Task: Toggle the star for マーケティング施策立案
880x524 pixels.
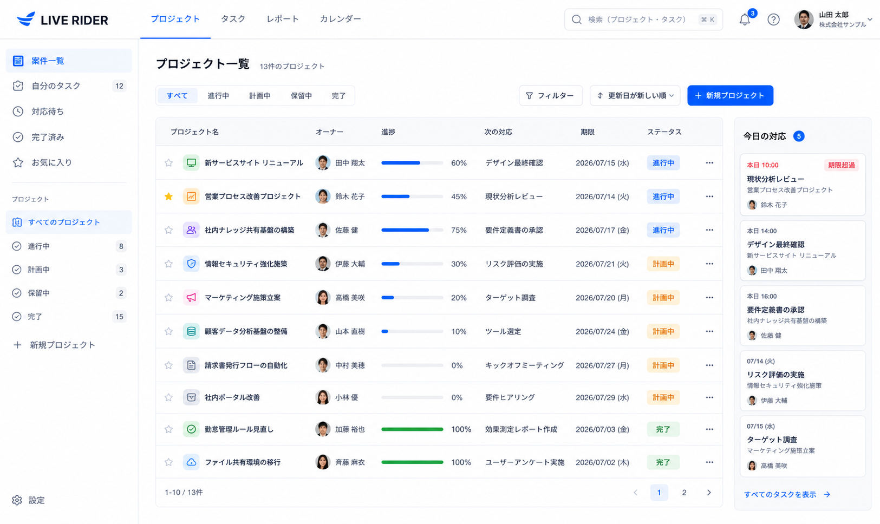Action: point(168,297)
